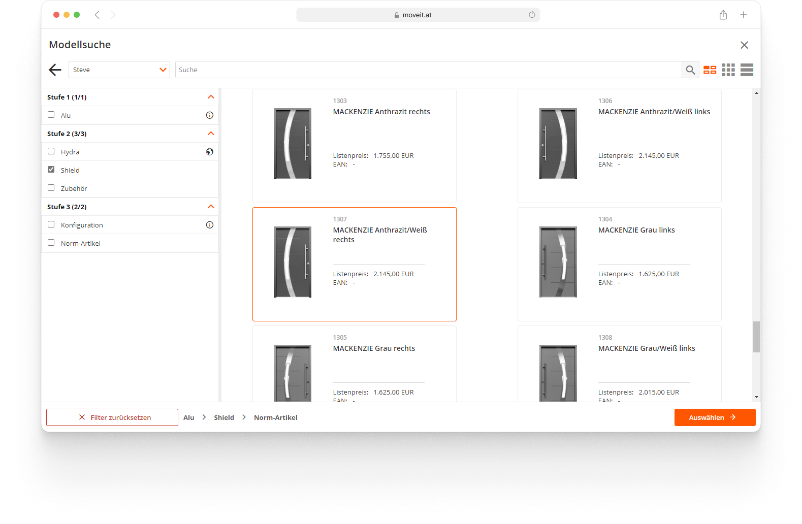The height and width of the screenshot is (524, 802).
Task: Click the results vertical scrollbar thumb
Action: pos(756,337)
